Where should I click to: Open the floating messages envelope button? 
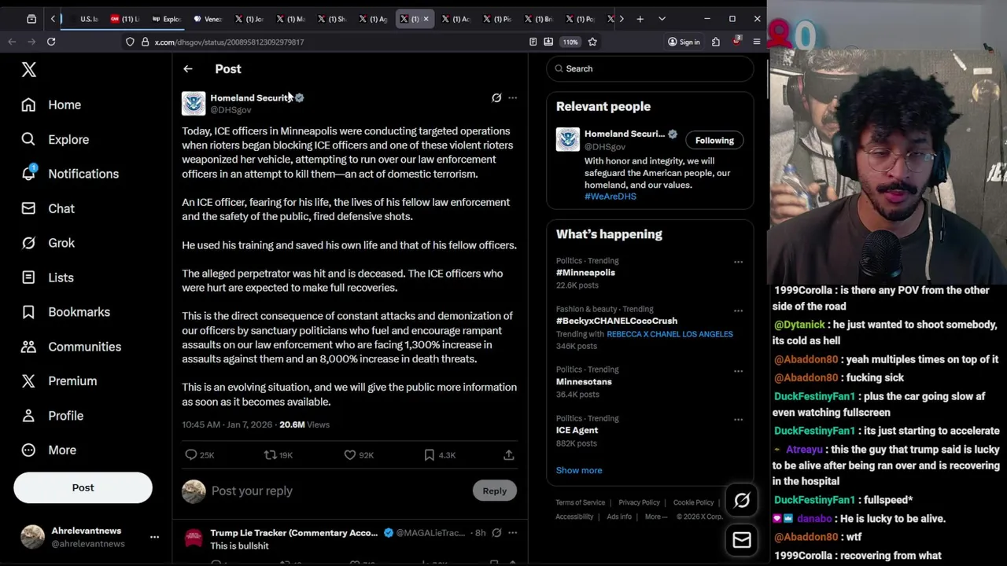point(742,540)
